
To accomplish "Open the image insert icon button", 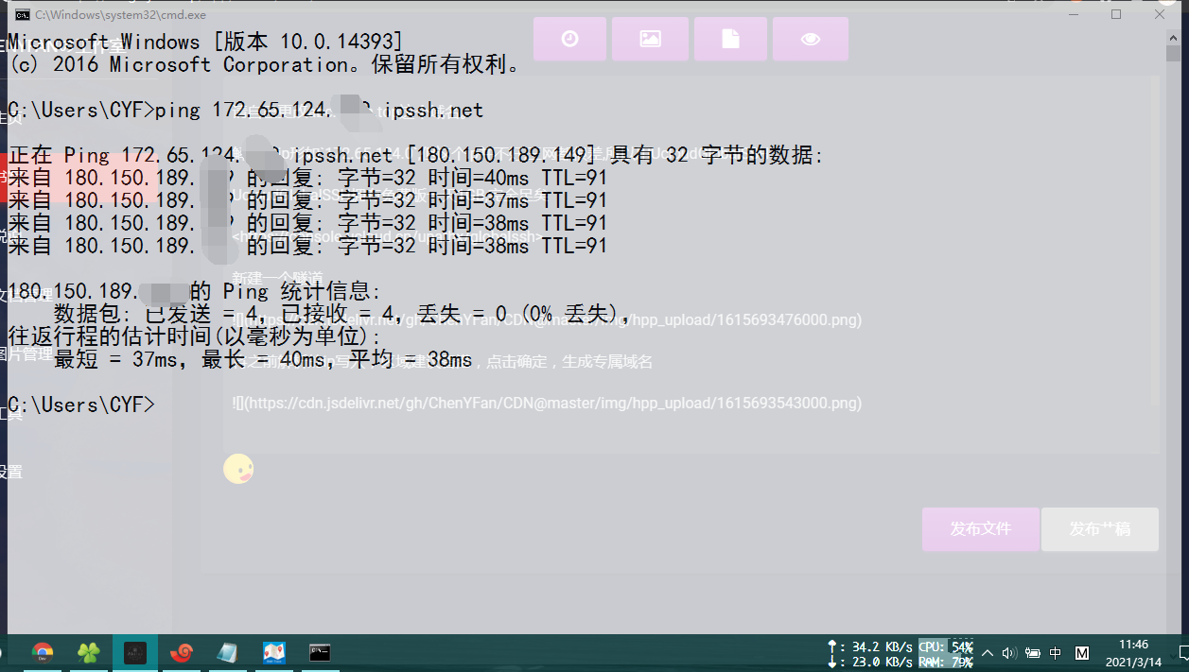I will [650, 39].
